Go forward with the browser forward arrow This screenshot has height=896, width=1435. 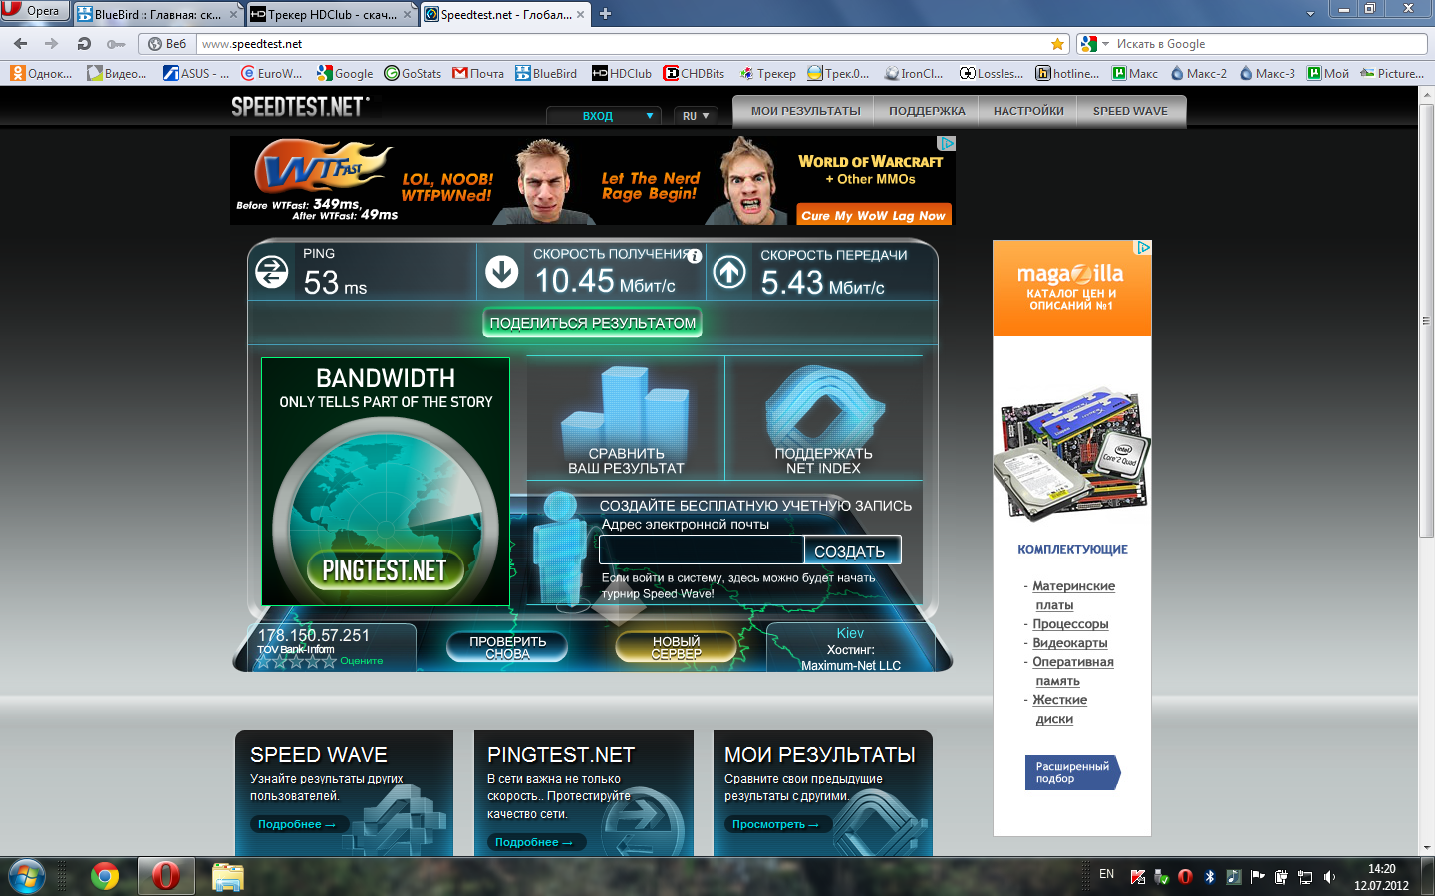coord(52,44)
